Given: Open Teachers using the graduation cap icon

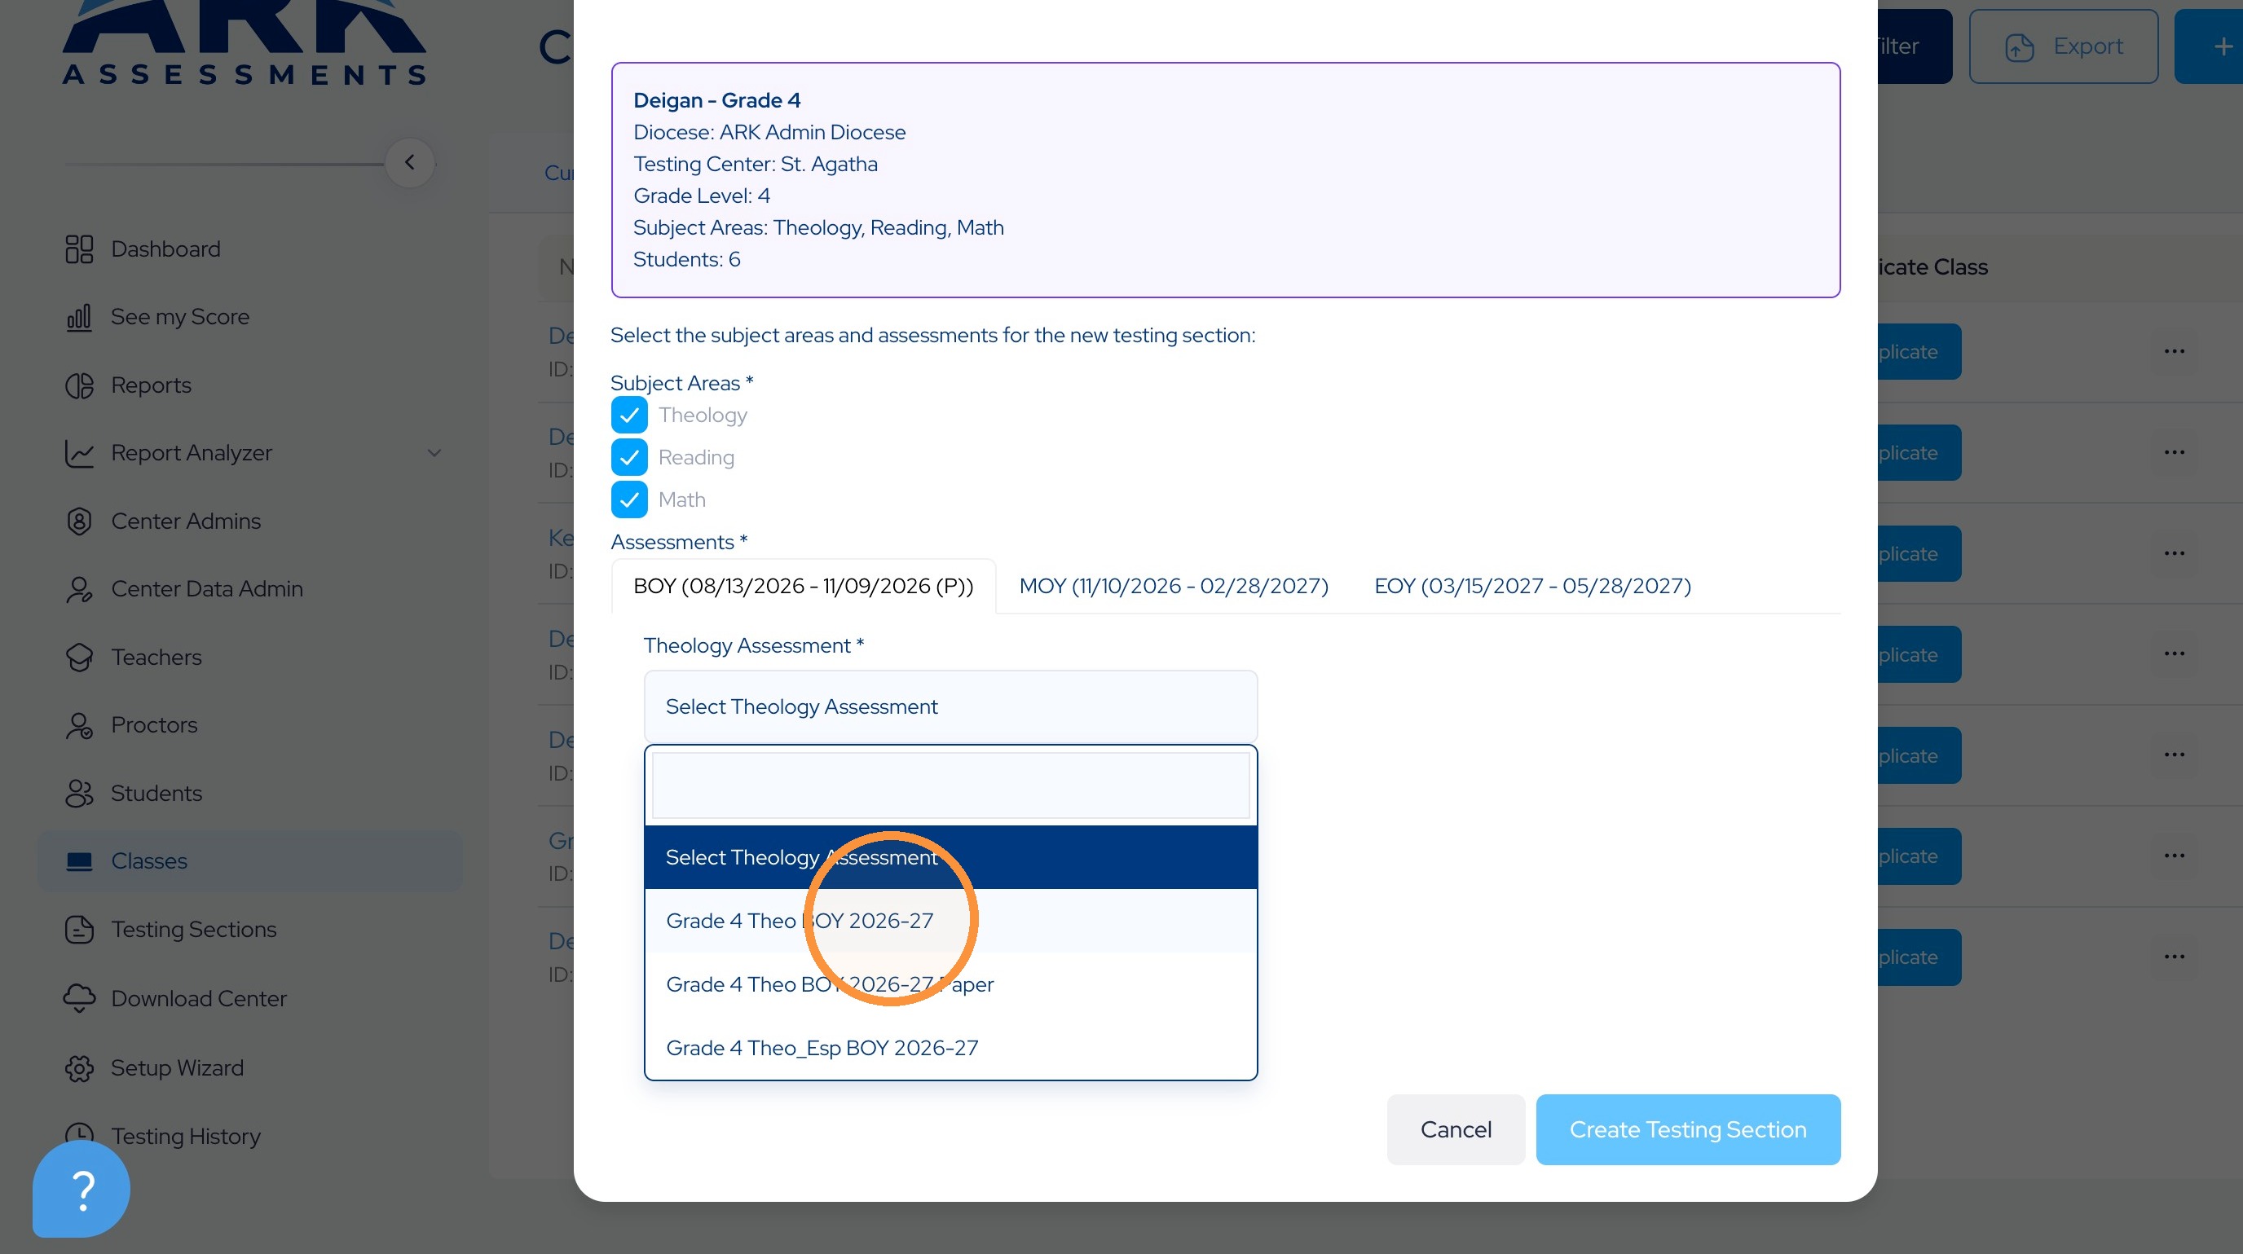Looking at the screenshot, I should [x=78, y=657].
